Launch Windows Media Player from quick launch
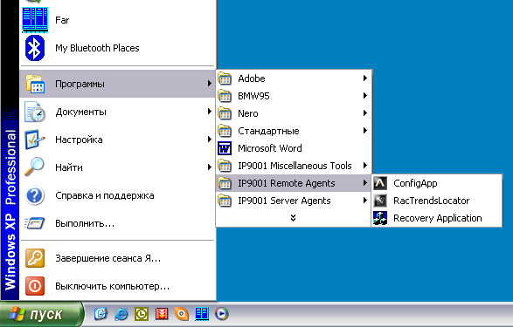The width and height of the screenshot is (513, 327). coord(222,314)
